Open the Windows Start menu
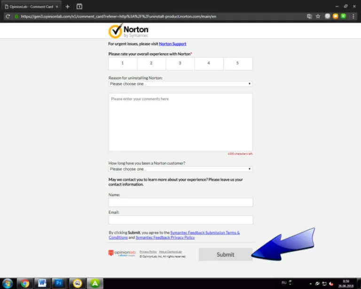Image resolution: width=361 pixels, height=289 pixels. click(8, 283)
